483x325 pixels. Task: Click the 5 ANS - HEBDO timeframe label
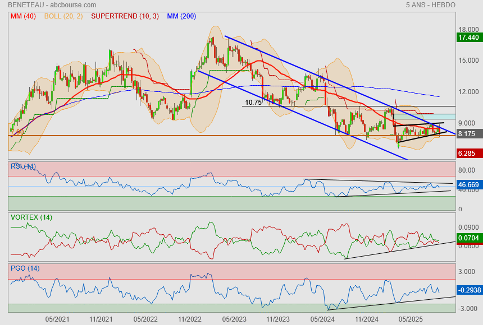click(x=430, y=5)
